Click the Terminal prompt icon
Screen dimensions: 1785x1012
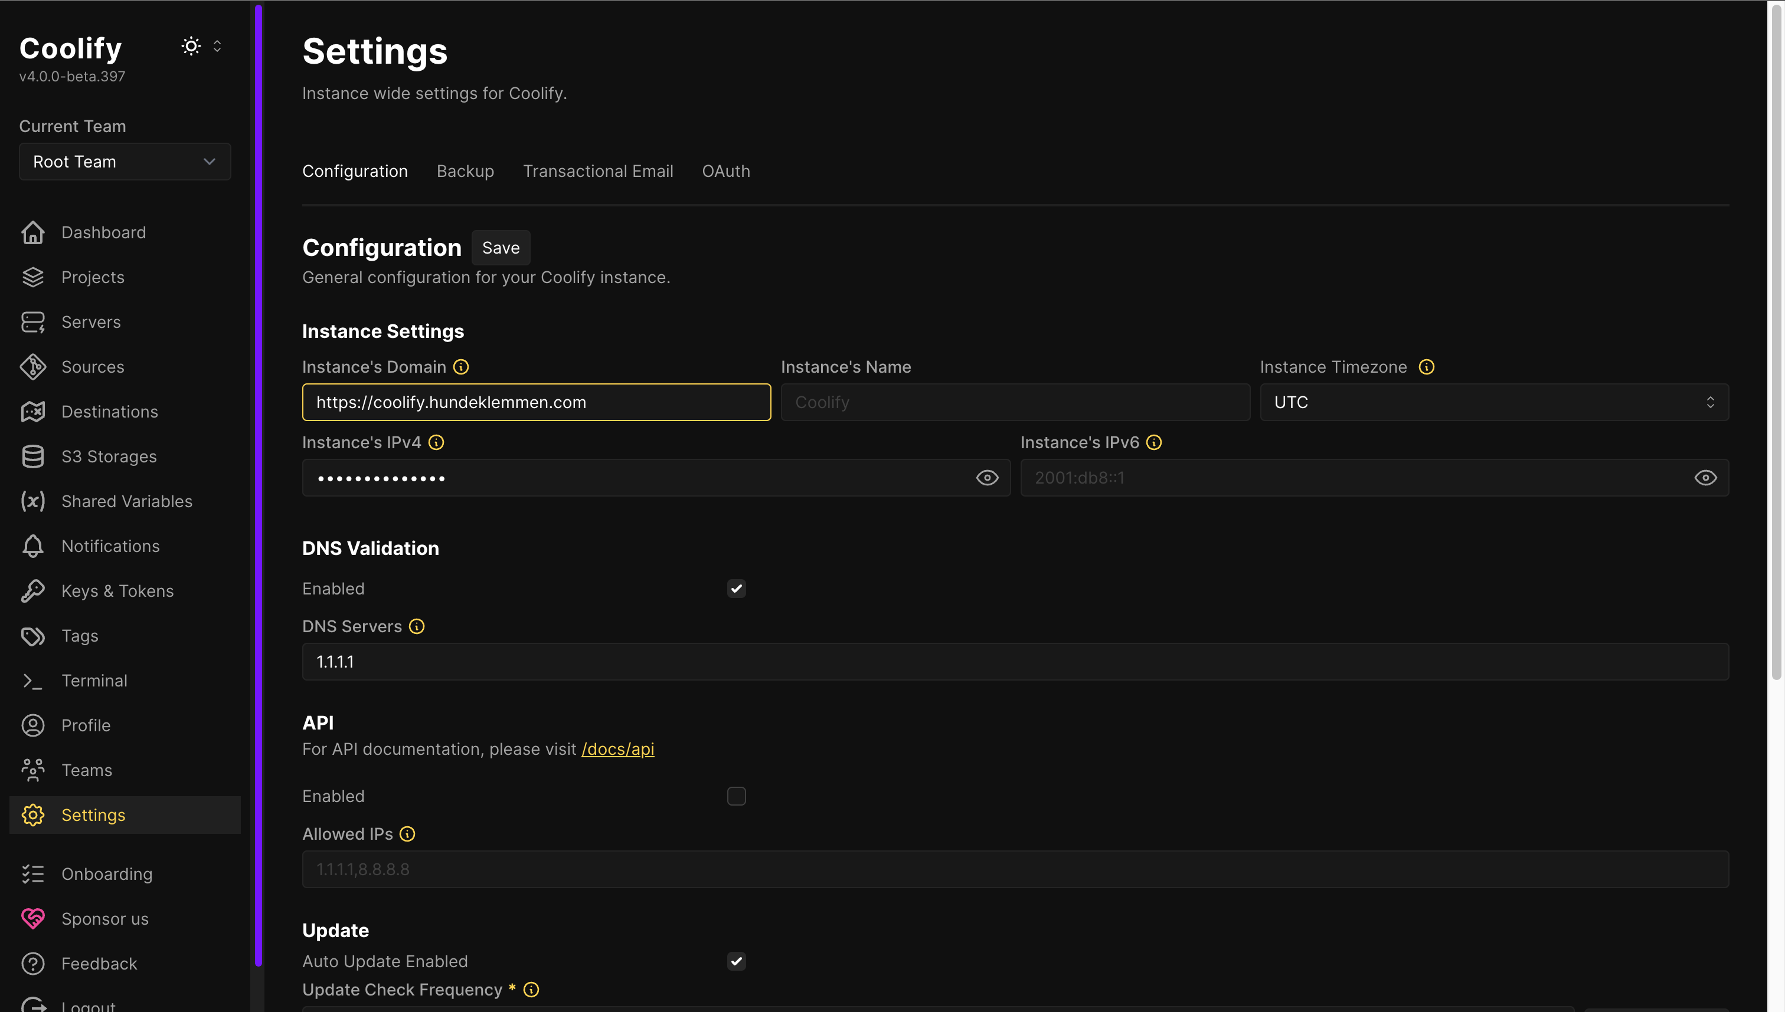click(32, 681)
